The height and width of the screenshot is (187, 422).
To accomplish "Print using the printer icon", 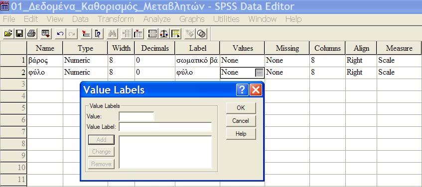I will 31,34.
